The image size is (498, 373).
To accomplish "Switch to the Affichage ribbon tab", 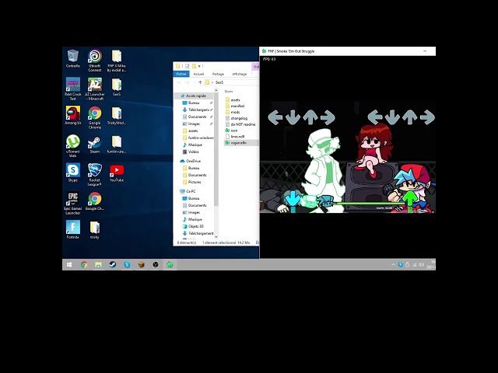I will point(239,74).
